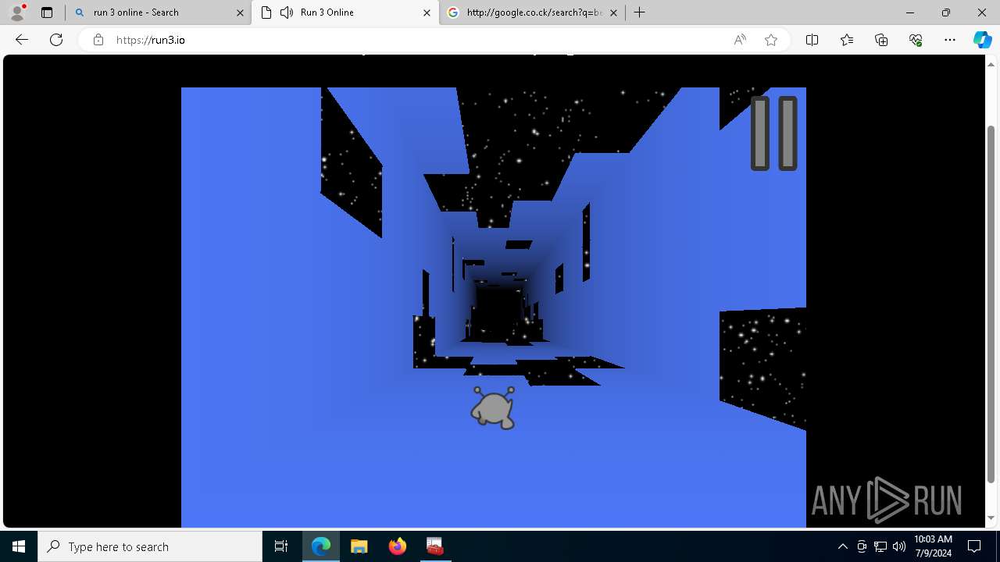Switch to the run 3 online Search tab
The height and width of the screenshot is (562, 1000).
point(158,12)
